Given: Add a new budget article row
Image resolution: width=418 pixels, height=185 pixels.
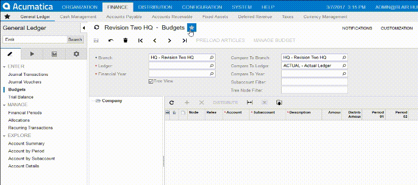Looking at the screenshot, I should pyautogui.click(x=187, y=103).
